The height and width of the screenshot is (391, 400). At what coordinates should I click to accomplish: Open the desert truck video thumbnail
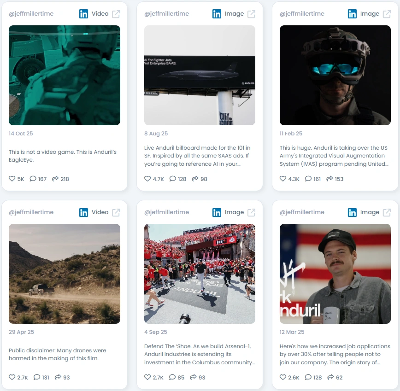(65, 274)
